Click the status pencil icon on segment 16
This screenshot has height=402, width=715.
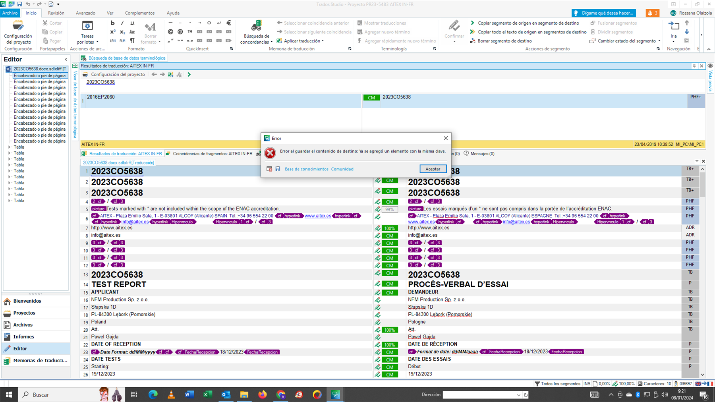coord(377,300)
